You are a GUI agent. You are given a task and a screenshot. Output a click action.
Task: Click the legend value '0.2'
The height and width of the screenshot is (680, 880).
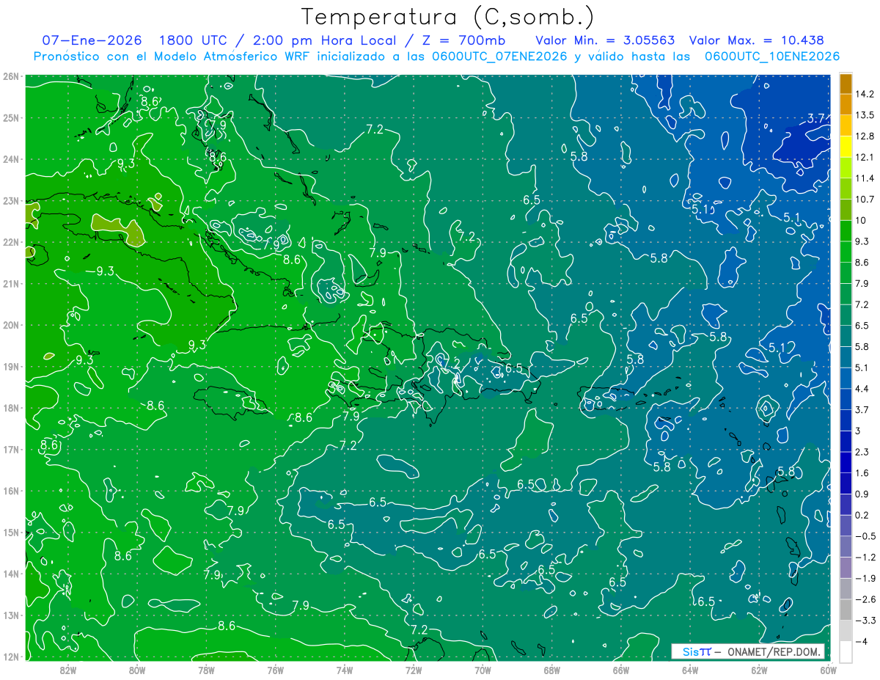click(x=862, y=515)
